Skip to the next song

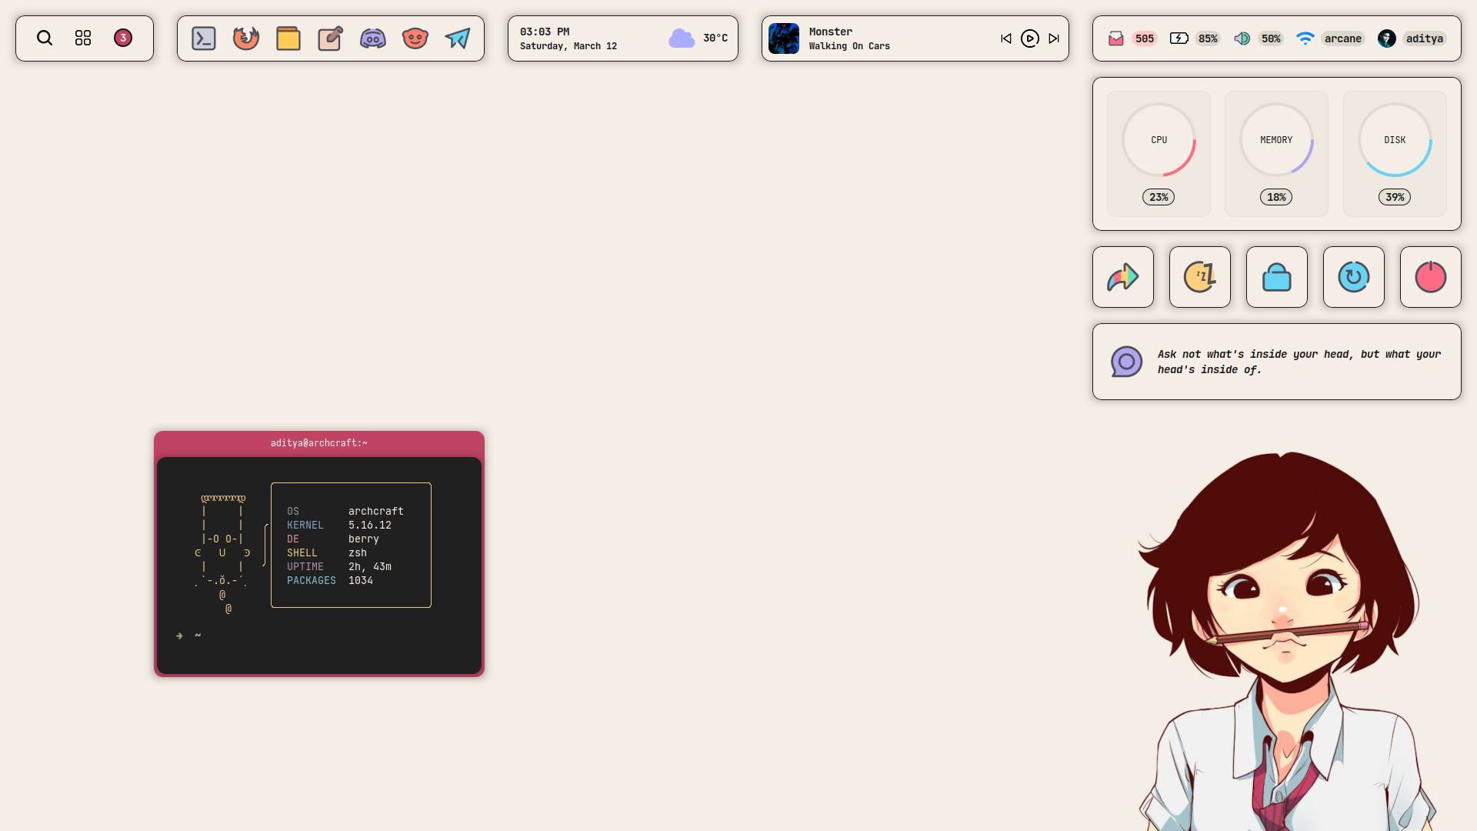pyautogui.click(x=1054, y=38)
